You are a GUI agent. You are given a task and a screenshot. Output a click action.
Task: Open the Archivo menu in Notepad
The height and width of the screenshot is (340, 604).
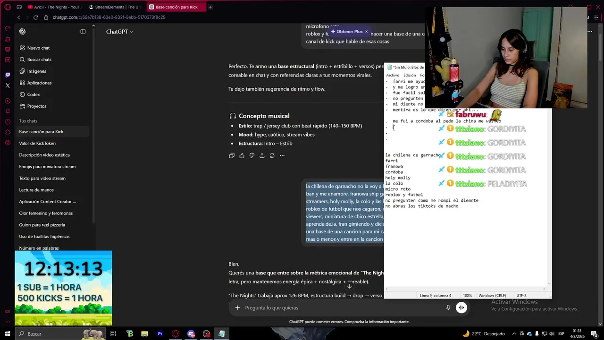click(x=393, y=75)
